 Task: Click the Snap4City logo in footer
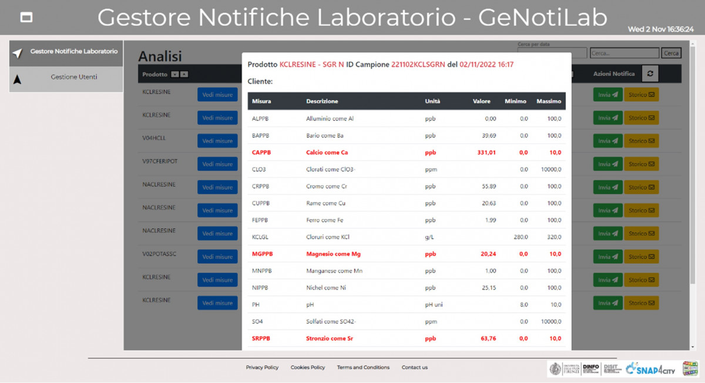[x=650, y=368]
